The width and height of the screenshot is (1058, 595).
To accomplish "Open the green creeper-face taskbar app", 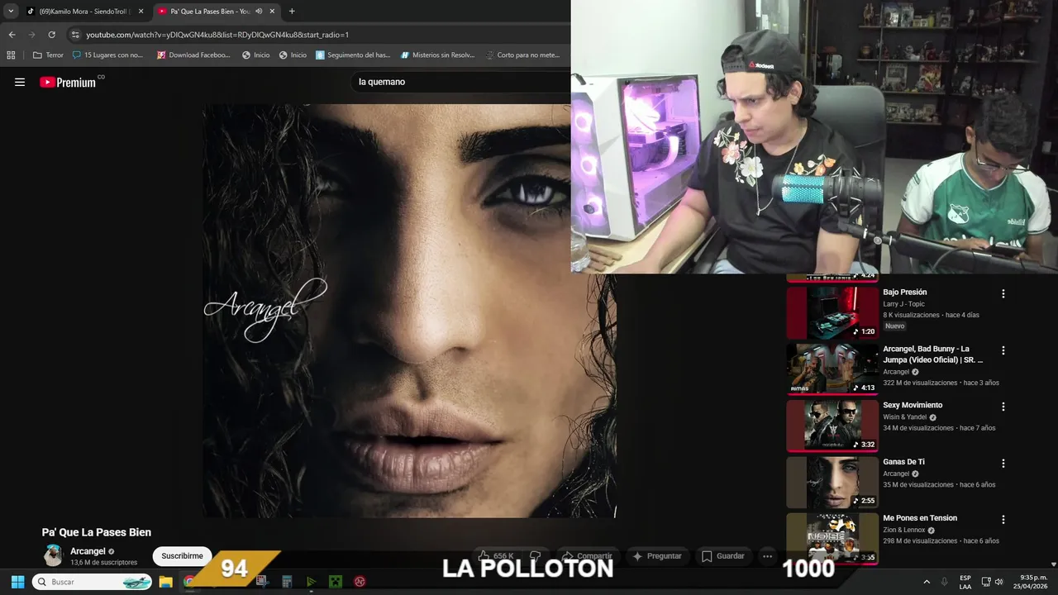I will point(336,582).
